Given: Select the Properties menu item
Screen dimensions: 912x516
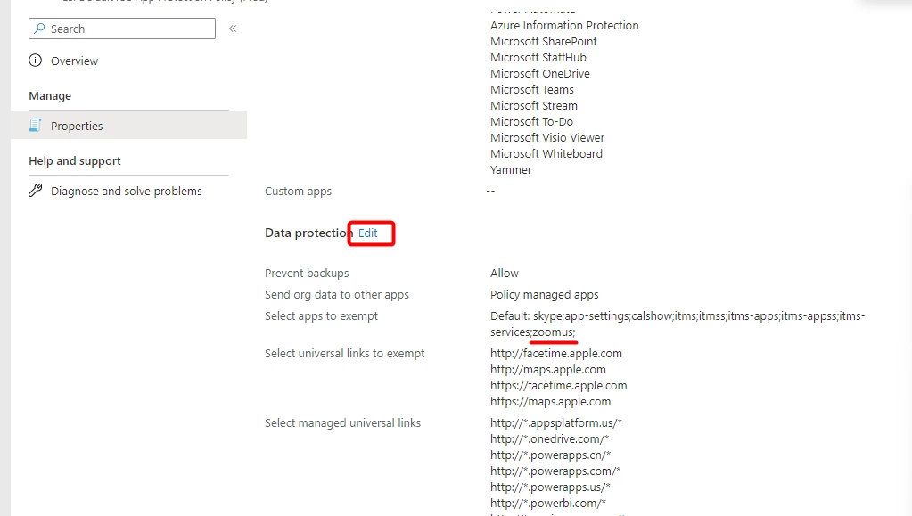Looking at the screenshot, I should tap(129, 126).
